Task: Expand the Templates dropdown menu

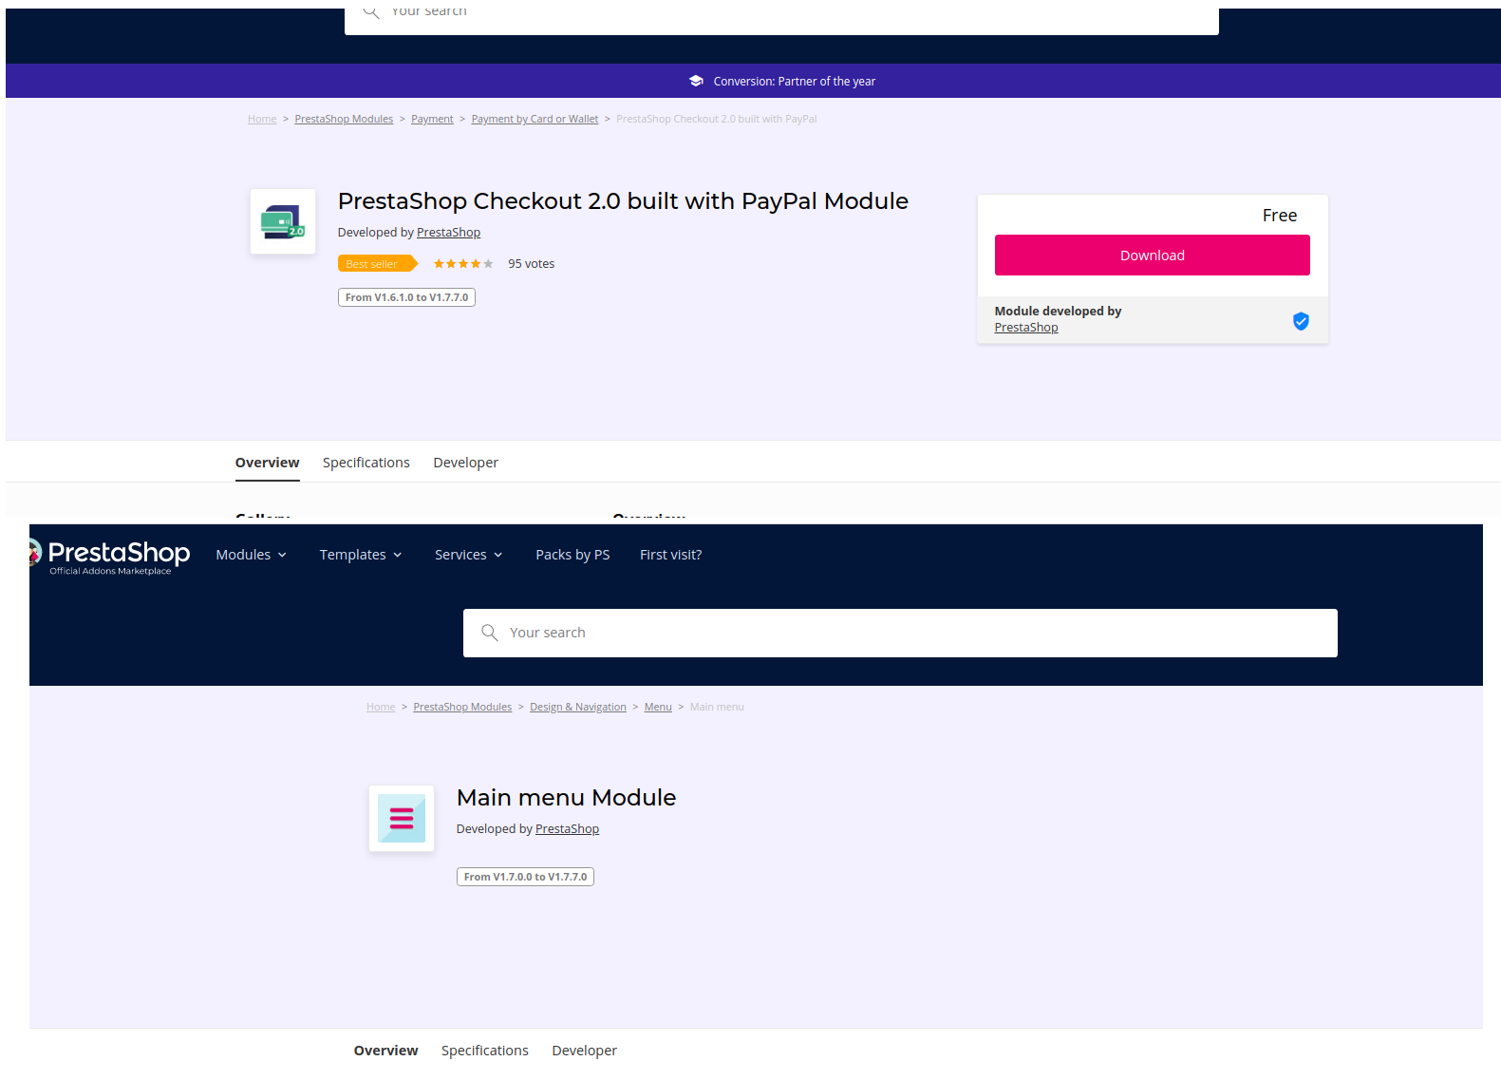Action: pos(361,555)
